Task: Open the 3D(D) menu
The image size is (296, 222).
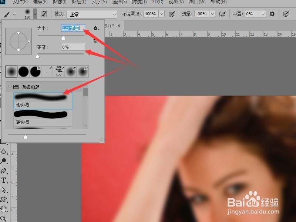Action: [x=158, y=2]
